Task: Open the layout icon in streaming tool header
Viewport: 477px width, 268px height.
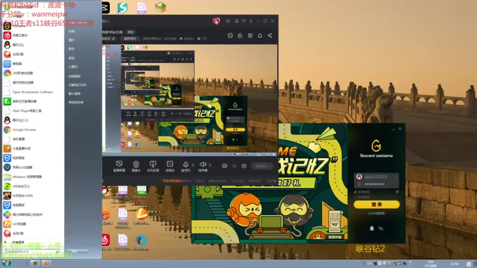Action: tap(250, 36)
